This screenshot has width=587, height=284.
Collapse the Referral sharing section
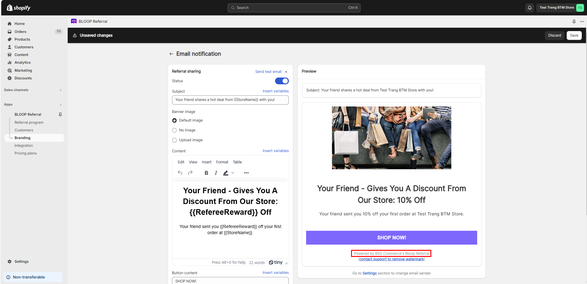(286, 72)
